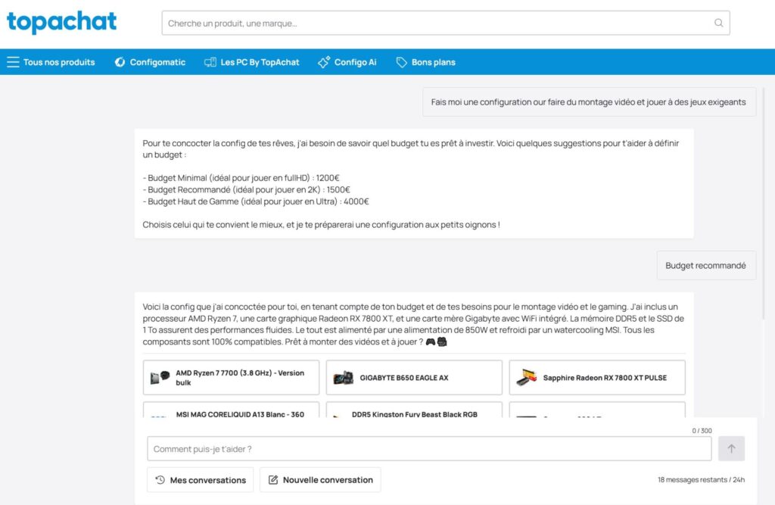
Task: Click the history icon on Mes conversations
Action: 159,479
